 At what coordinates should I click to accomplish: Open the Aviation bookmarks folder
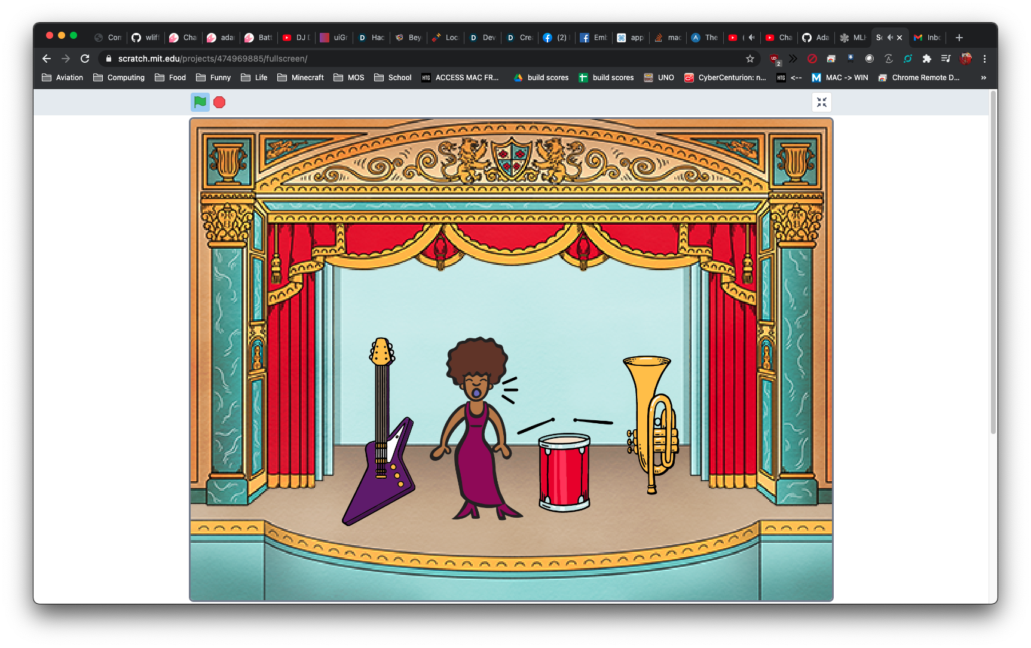pos(63,78)
